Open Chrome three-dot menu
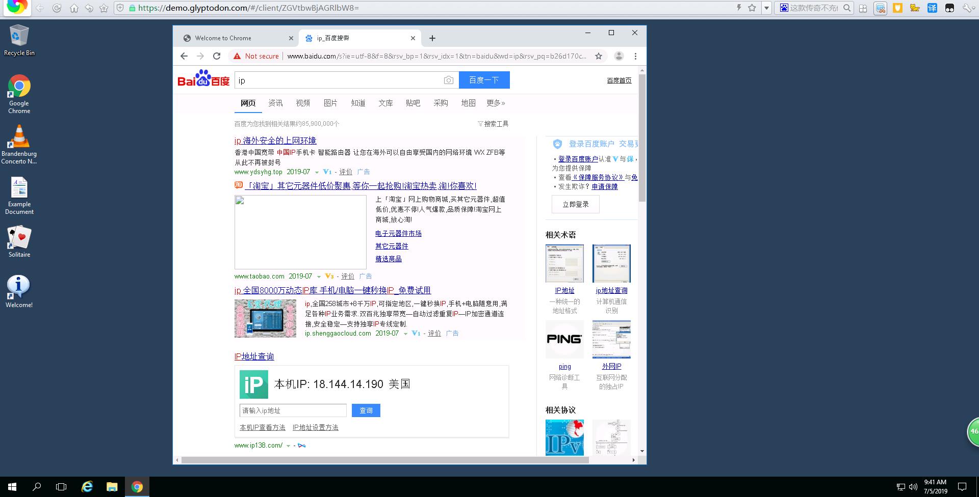The height and width of the screenshot is (497, 979). coord(635,56)
